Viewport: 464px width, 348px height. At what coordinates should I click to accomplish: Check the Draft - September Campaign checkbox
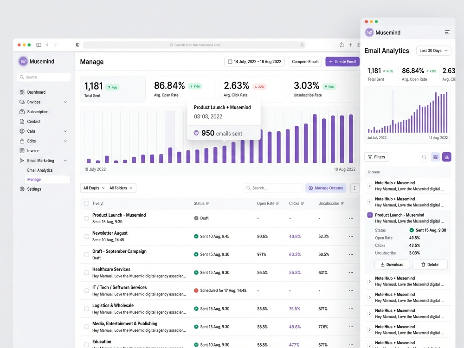tap(86, 254)
